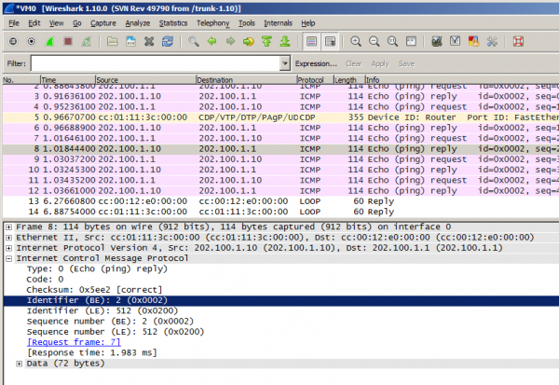Open the Tools menu

coord(247,23)
